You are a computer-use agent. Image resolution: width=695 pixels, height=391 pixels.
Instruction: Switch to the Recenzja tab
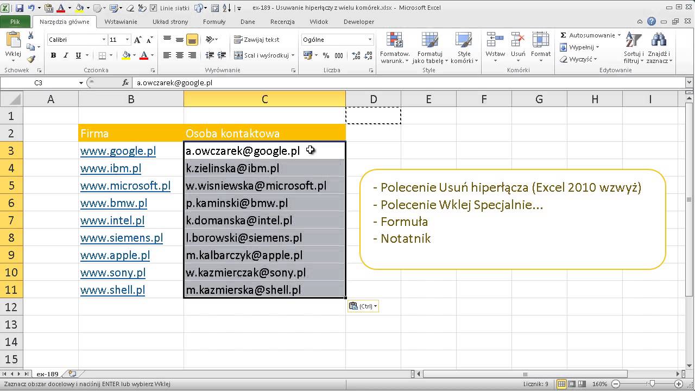tap(282, 22)
